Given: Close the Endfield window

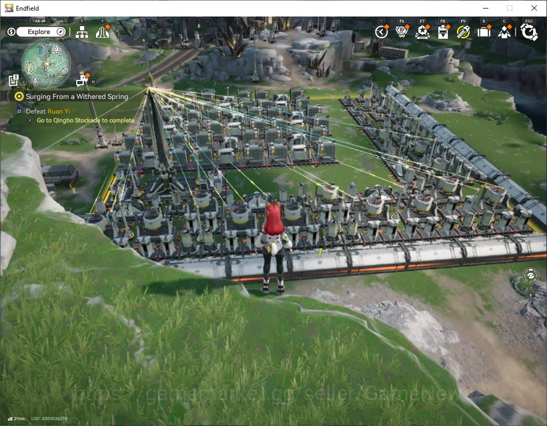Looking at the screenshot, I should (x=534, y=8).
